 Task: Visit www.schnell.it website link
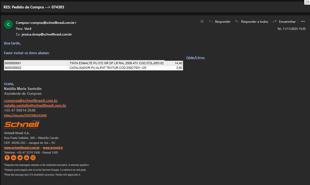[x=53, y=148]
